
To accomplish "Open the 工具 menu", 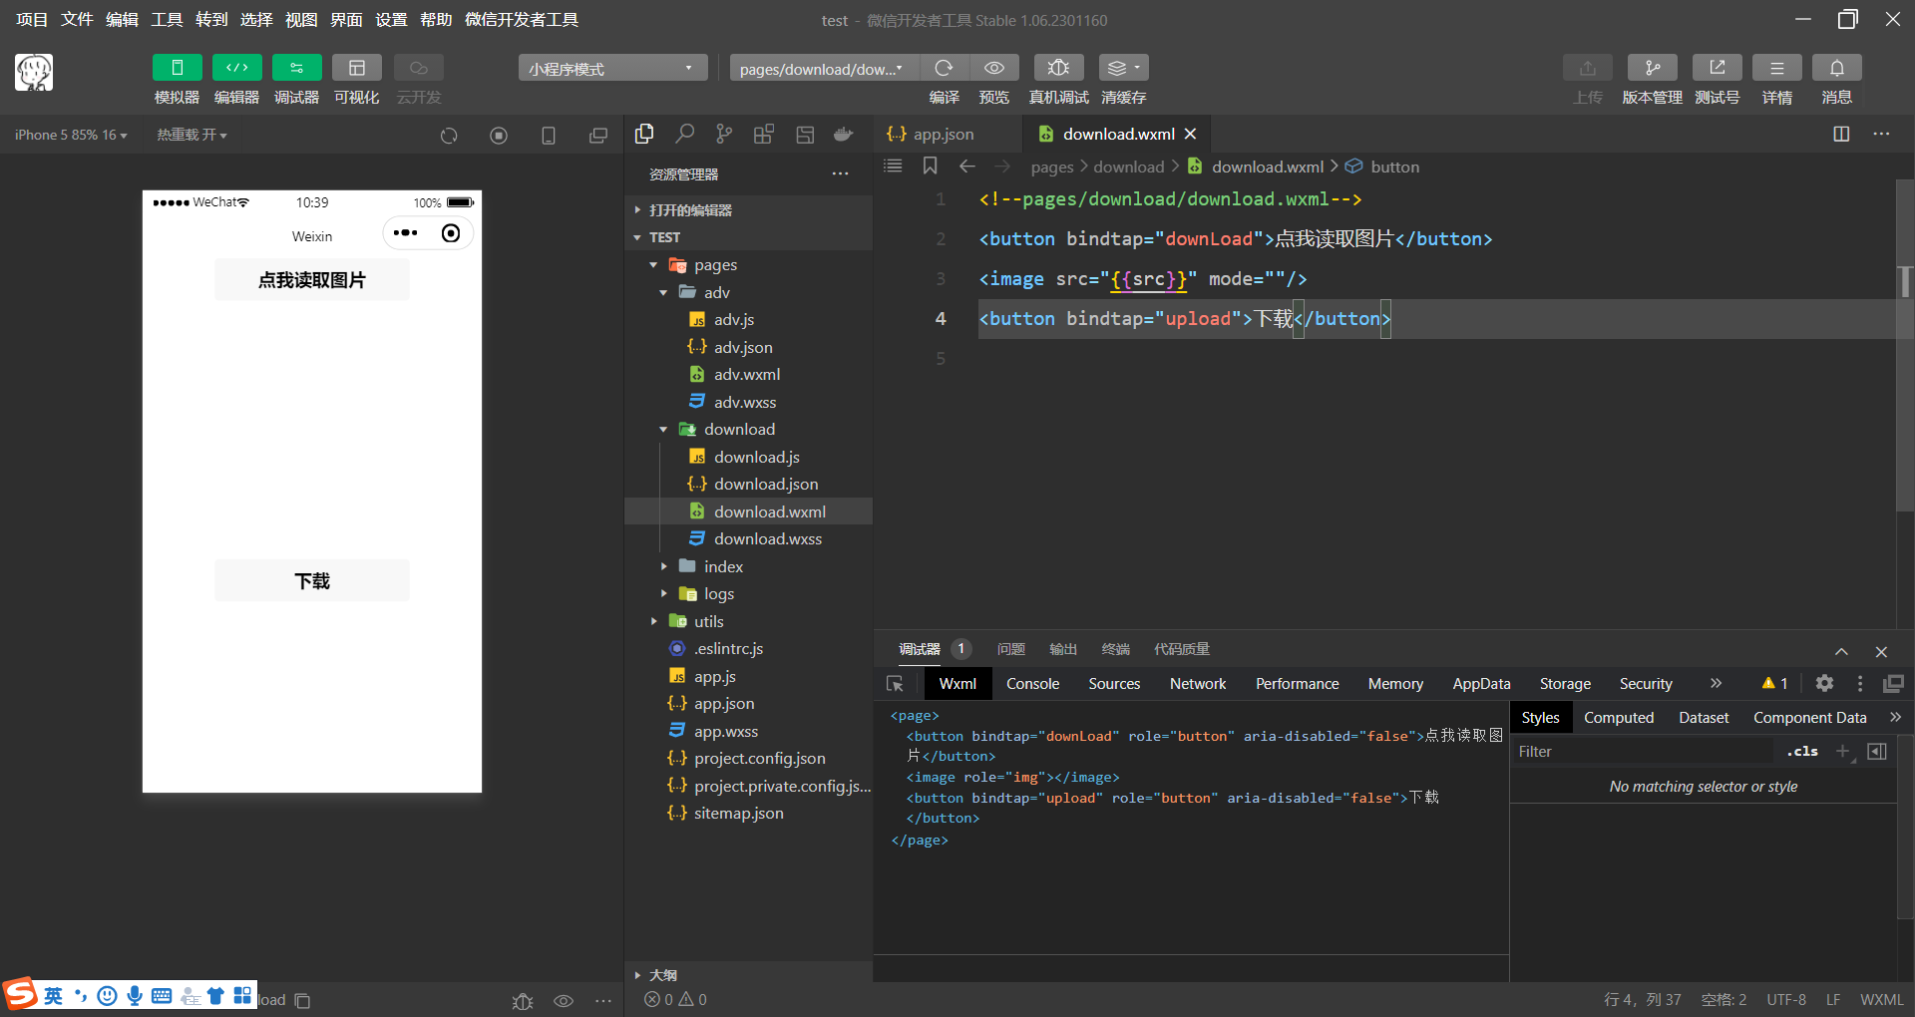I will [167, 20].
